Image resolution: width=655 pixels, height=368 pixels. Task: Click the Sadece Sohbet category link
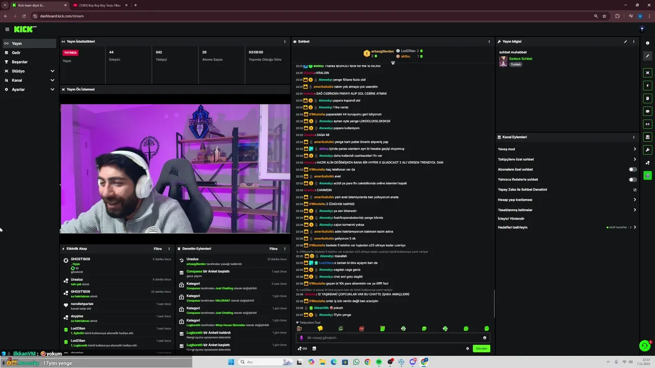(x=520, y=59)
